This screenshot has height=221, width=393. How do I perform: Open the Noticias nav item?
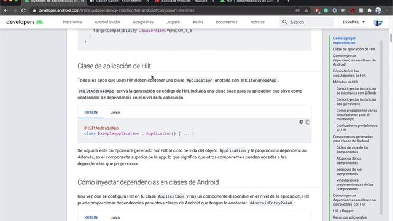tap(257, 22)
